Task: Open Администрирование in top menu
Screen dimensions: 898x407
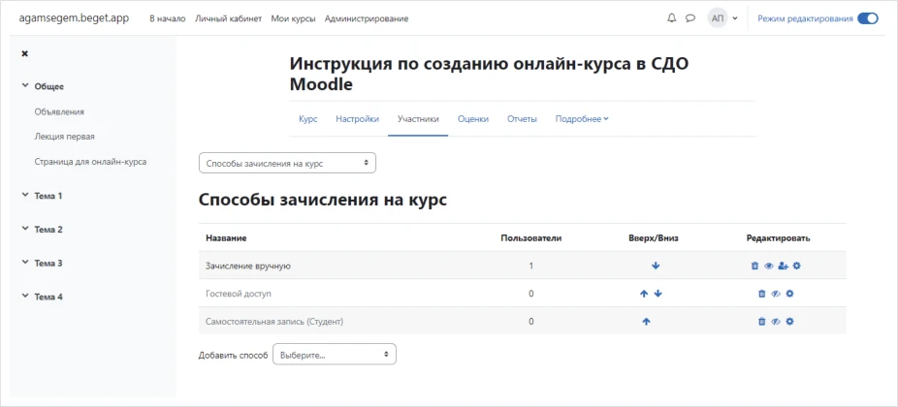Action: 367,18
